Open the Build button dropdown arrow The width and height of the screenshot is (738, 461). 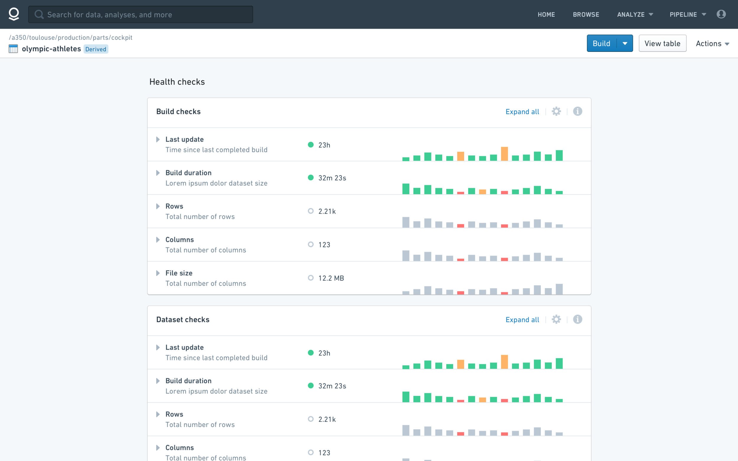625,43
